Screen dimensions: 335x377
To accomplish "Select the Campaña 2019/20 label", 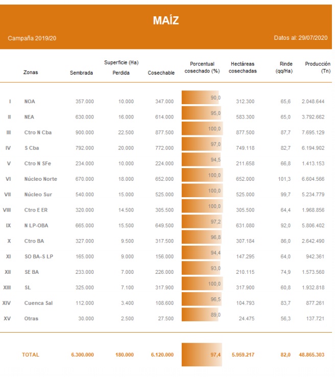I will point(32,38).
